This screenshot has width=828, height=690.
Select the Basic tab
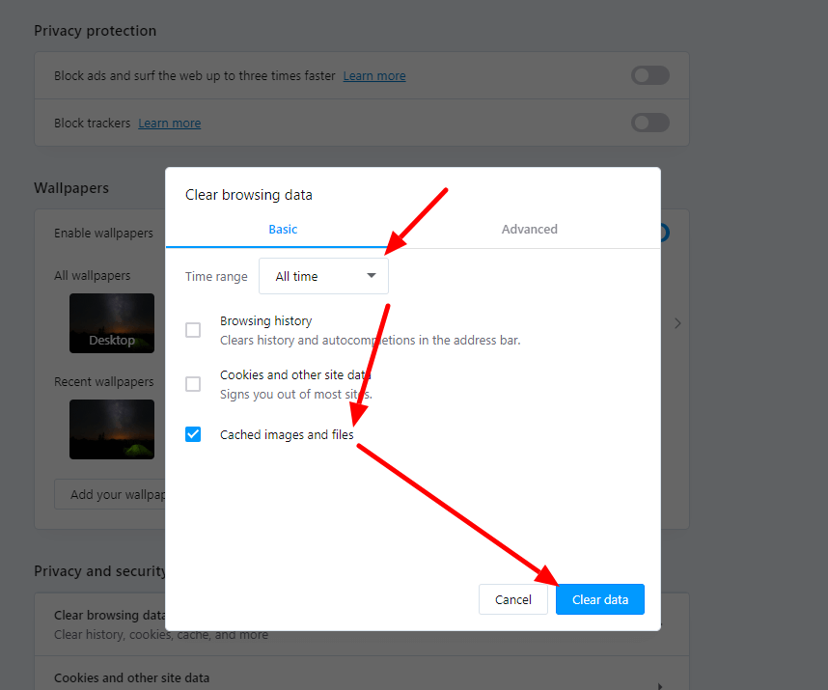point(283,229)
